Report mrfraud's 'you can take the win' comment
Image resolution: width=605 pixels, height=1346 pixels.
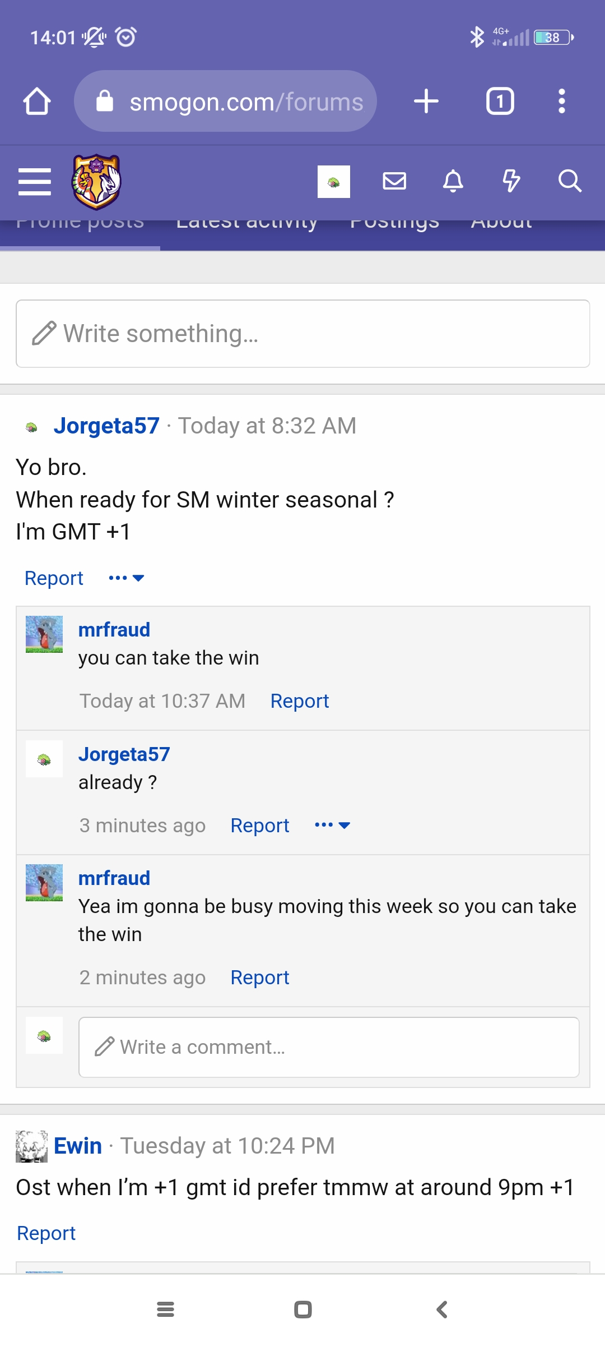click(x=300, y=701)
